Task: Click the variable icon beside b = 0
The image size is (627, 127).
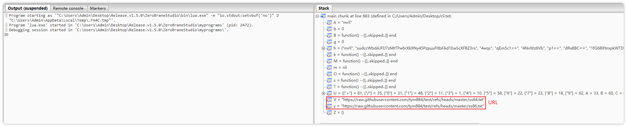Action: tap(329, 29)
